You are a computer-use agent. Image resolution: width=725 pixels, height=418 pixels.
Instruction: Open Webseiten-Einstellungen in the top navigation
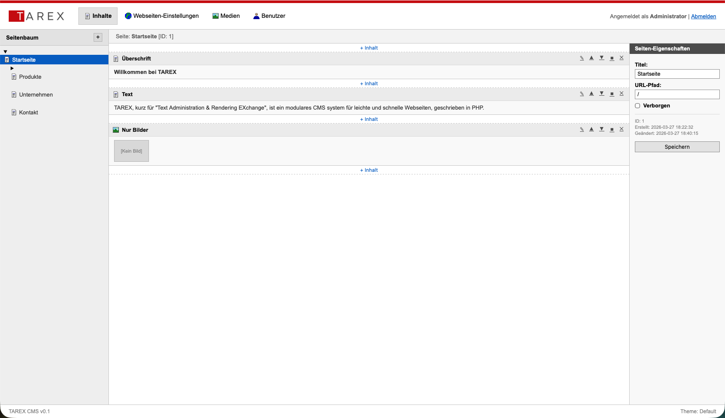162,16
